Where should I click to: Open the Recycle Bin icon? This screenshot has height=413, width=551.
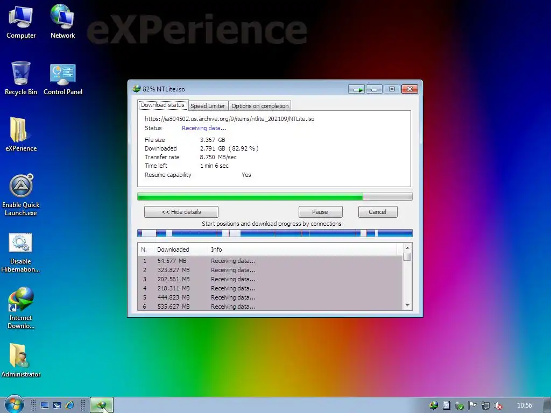tap(21, 78)
